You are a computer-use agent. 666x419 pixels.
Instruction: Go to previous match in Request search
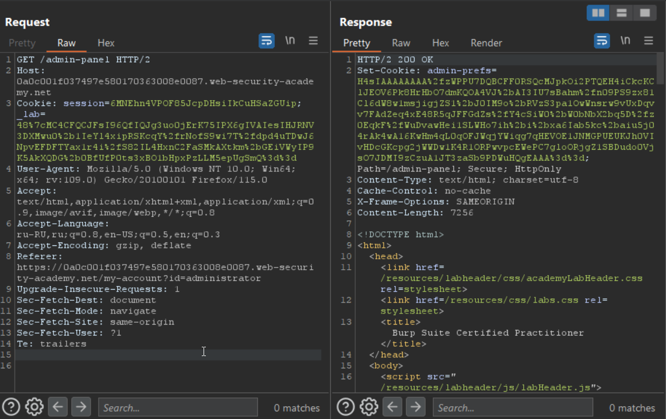click(57, 407)
